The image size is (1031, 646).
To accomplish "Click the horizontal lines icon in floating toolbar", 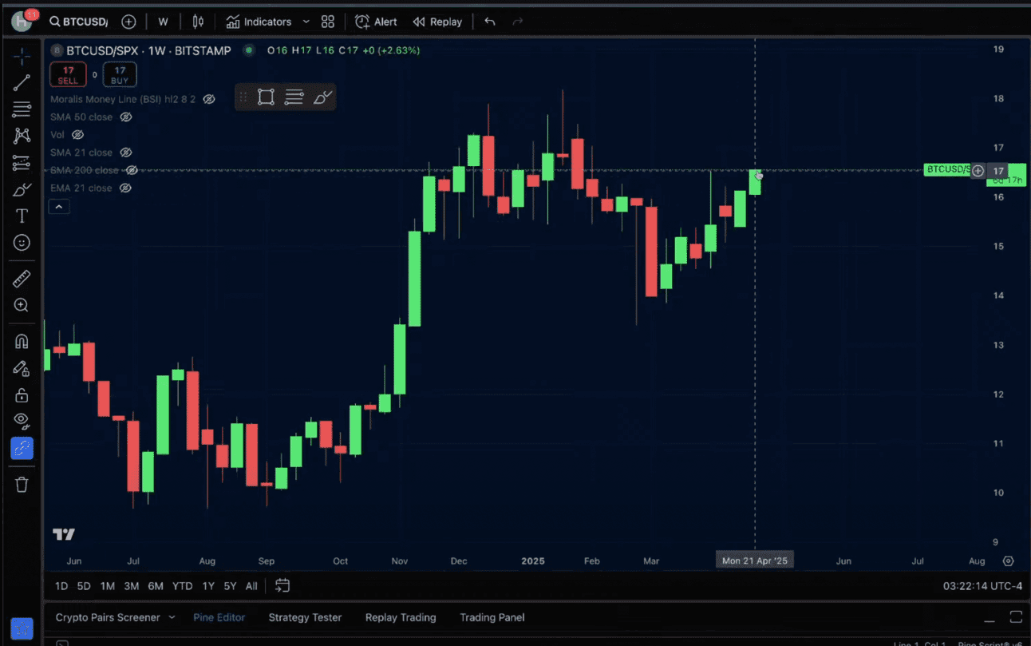I will pos(294,97).
